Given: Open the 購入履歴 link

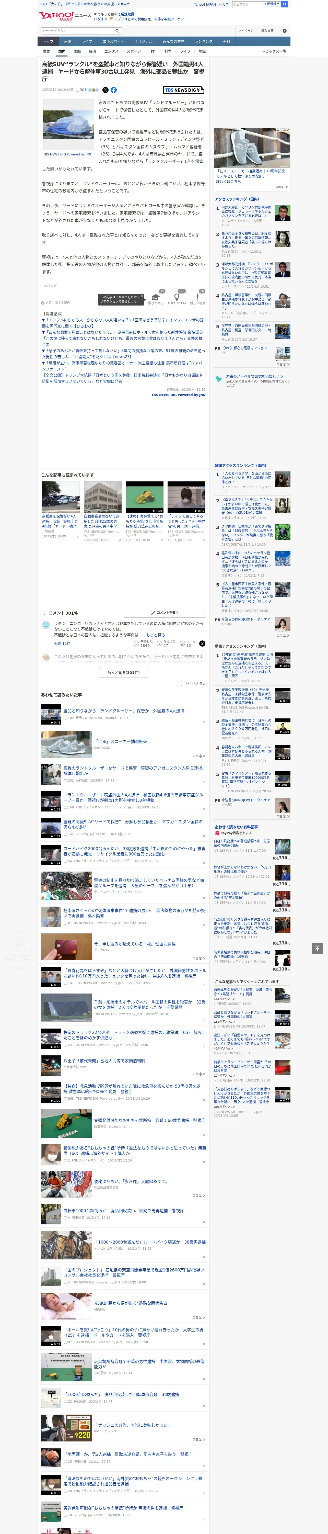Looking at the screenshot, I should click(x=267, y=30).
